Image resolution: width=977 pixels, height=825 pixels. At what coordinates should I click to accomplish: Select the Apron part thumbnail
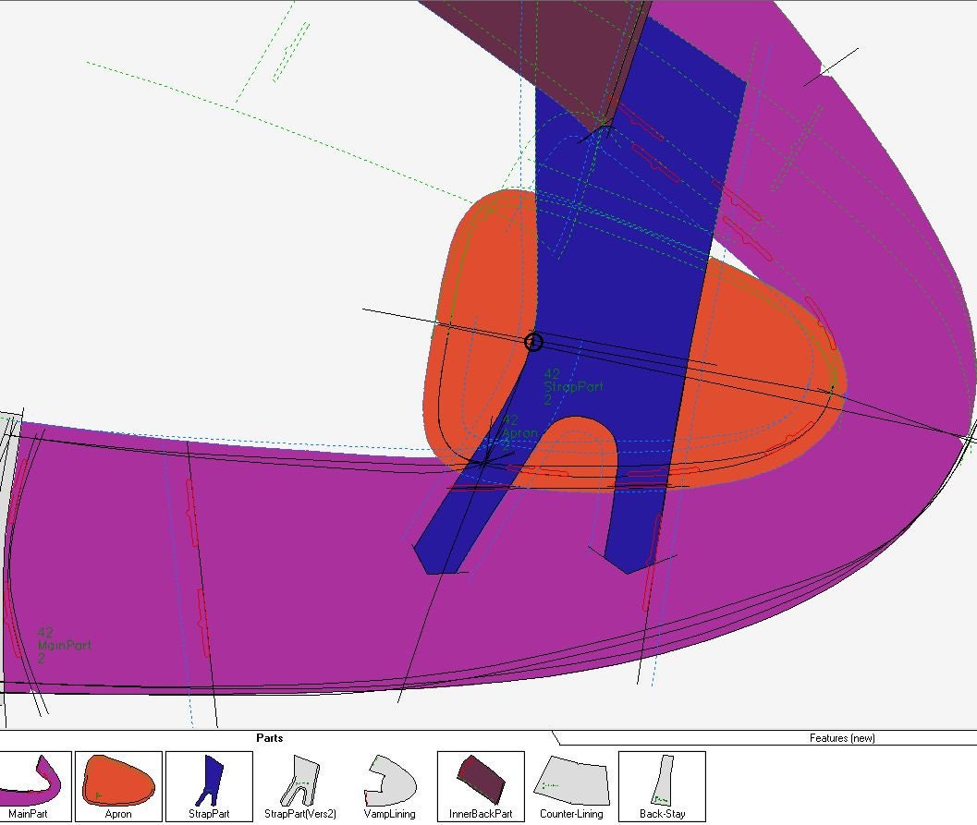pos(118,786)
